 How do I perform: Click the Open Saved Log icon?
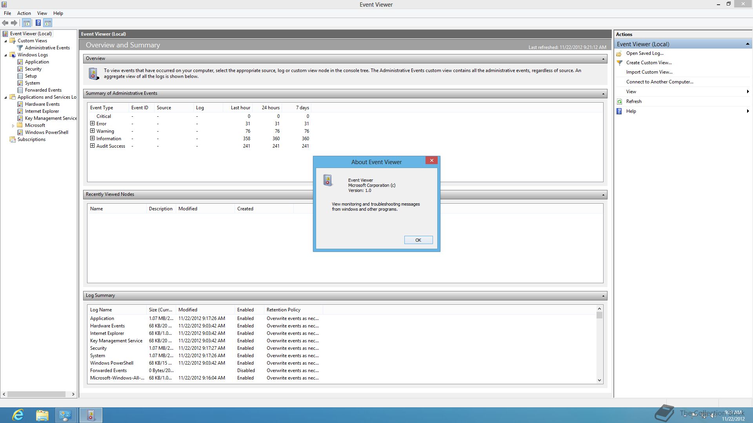(619, 53)
